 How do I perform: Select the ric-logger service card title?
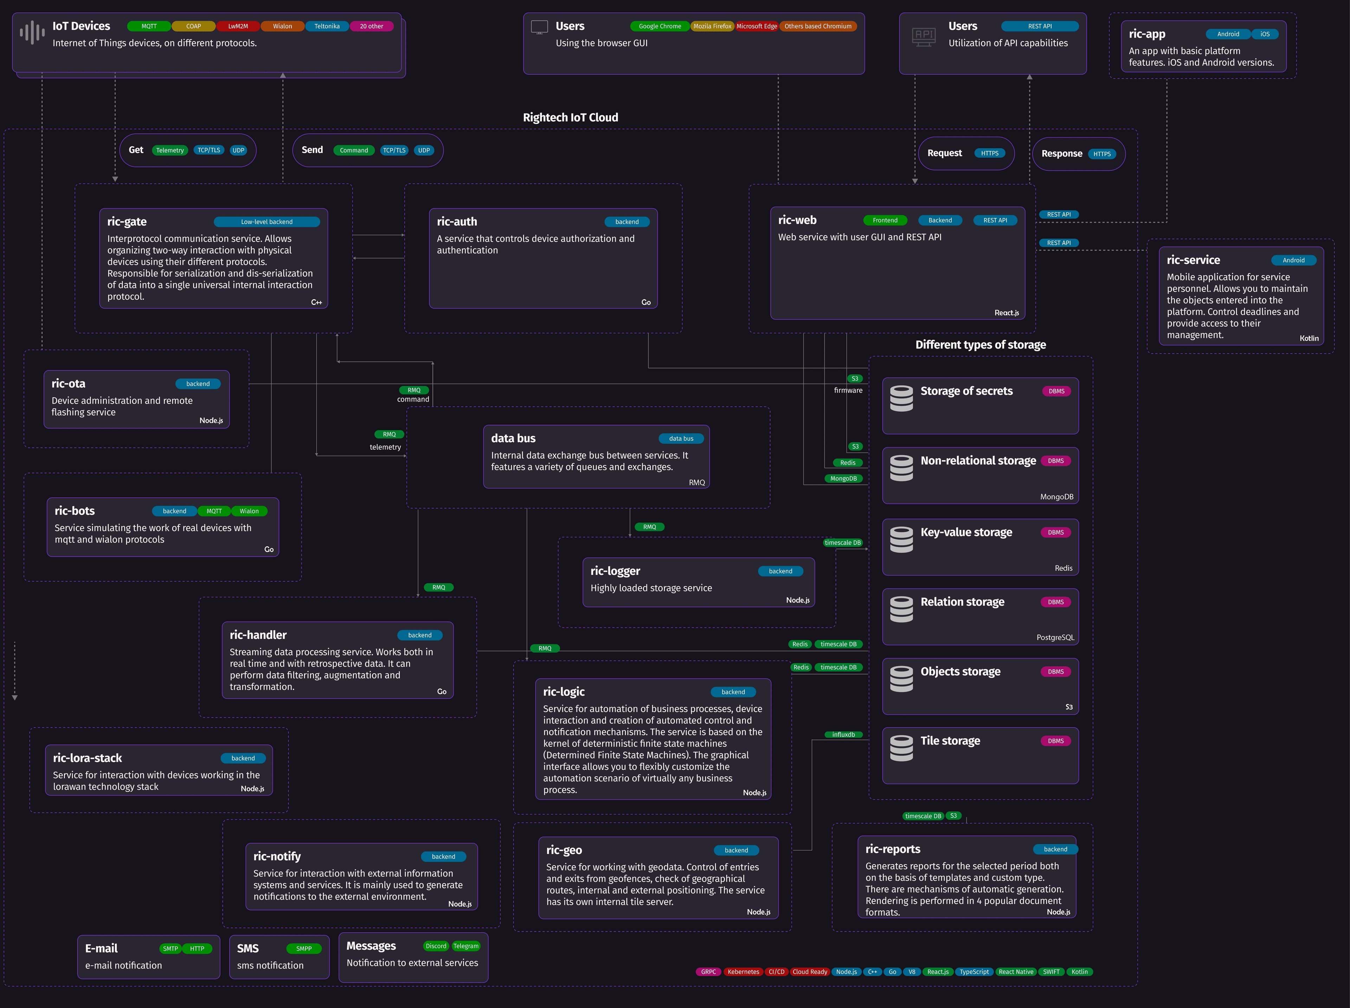(x=615, y=571)
